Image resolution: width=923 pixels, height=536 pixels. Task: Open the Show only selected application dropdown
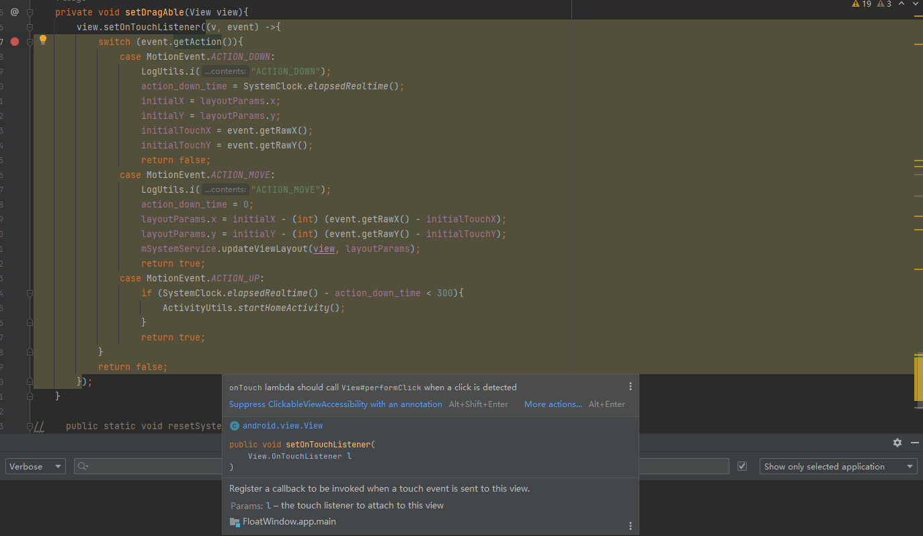tap(838, 466)
